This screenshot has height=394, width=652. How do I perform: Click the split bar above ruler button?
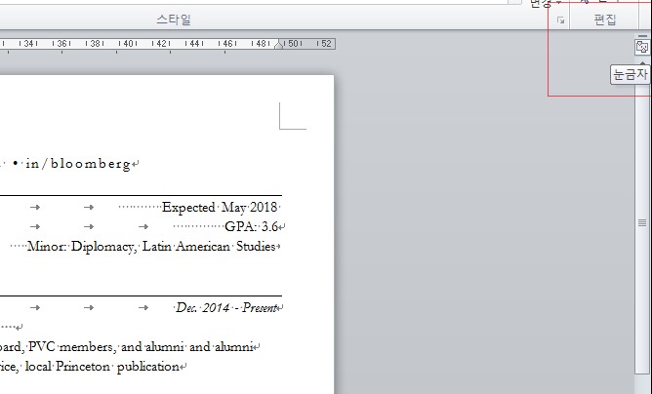pyautogui.click(x=641, y=34)
